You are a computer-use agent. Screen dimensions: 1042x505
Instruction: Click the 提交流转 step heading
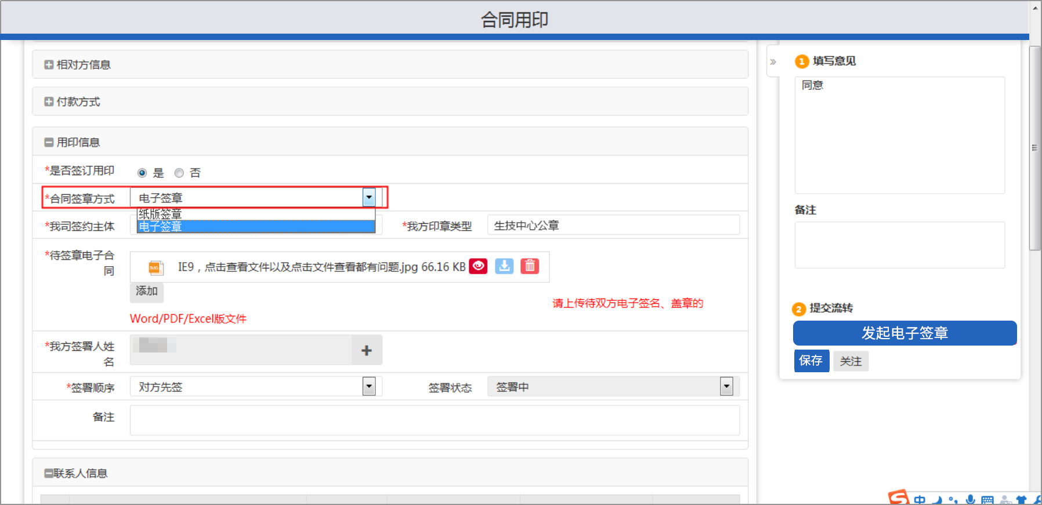coord(831,308)
